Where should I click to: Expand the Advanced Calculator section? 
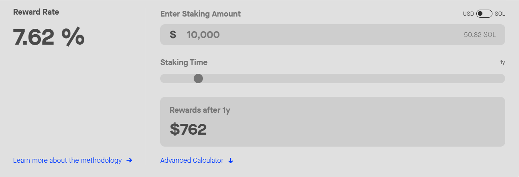[x=192, y=160]
